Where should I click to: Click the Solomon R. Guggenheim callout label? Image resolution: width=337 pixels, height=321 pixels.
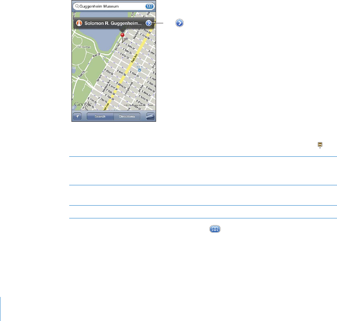point(113,23)
